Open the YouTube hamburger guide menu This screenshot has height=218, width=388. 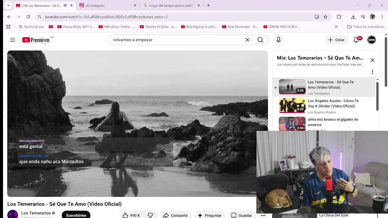click(x=12, y=40)
